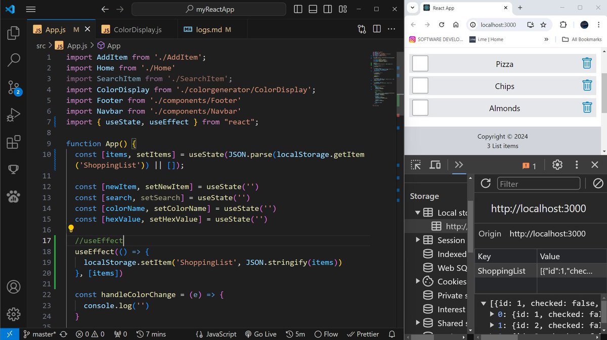Open All Bookmarks folder
The width and height of the screenshot is (607, 340).
(x=582, y=39)
